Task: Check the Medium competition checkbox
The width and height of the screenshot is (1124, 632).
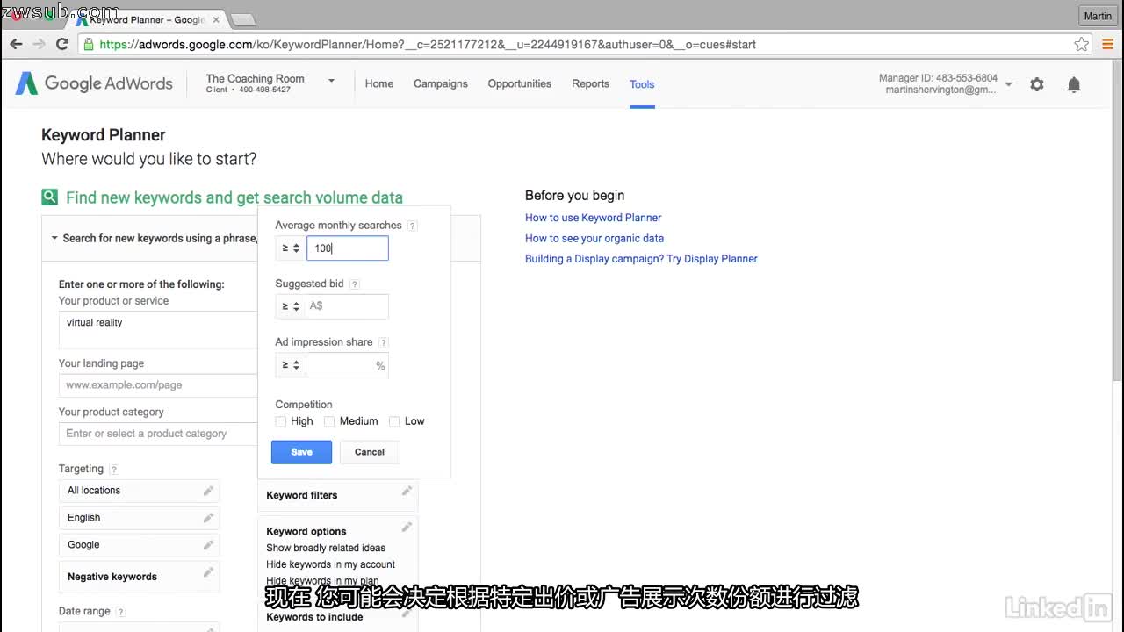Action: [329, 421]
